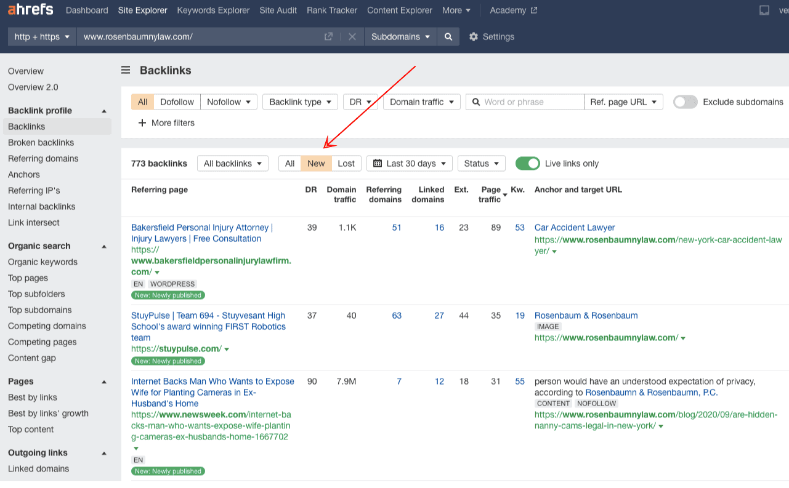
Task: Open Overview 2.0 in sidebar
Action: coord(33,87)
